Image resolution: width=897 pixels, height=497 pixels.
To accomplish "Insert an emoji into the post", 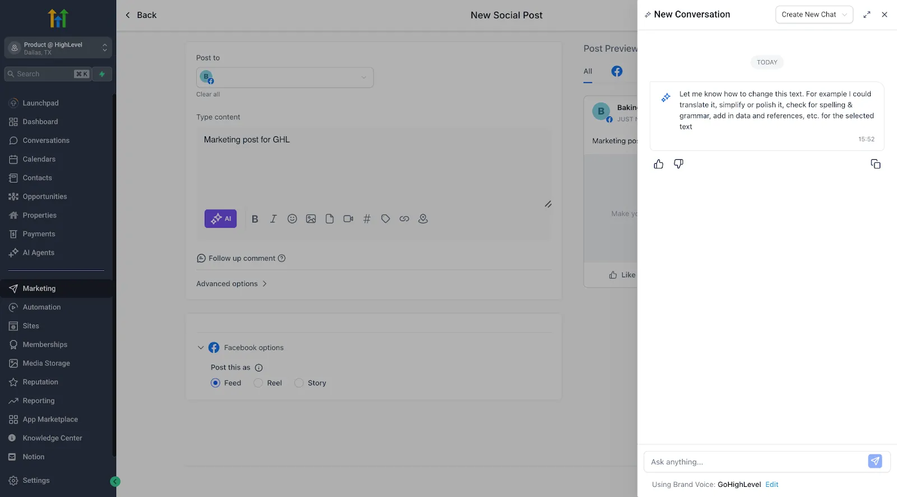I will pyautogui.click(x=292, y=219).
